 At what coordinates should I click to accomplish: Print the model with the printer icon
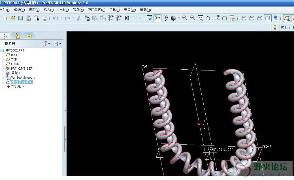[x=29, y=18]
